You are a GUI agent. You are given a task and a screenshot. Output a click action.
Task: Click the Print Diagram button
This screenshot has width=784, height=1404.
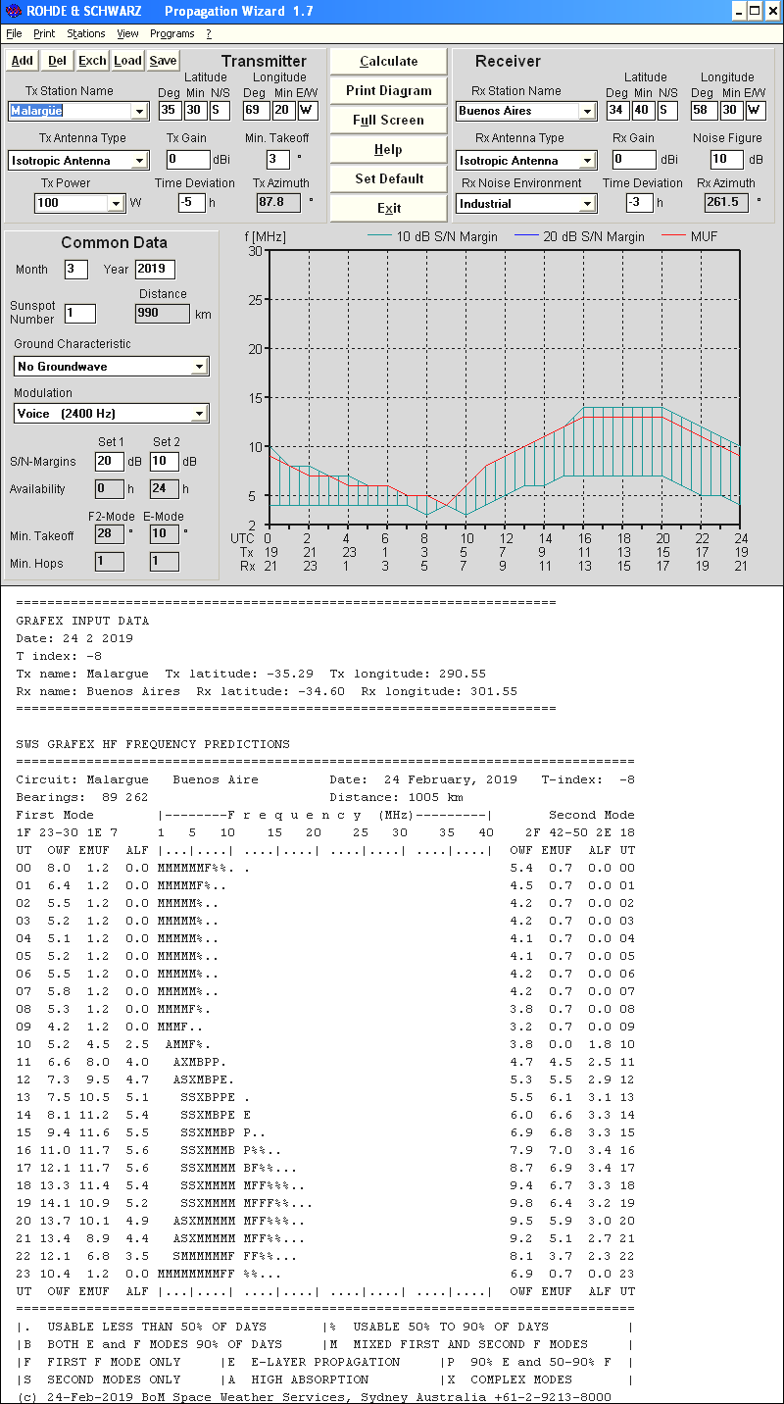click(x=389, y=90)
